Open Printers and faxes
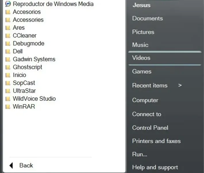Viewport: 204px width, 173px height. [156, 141]
